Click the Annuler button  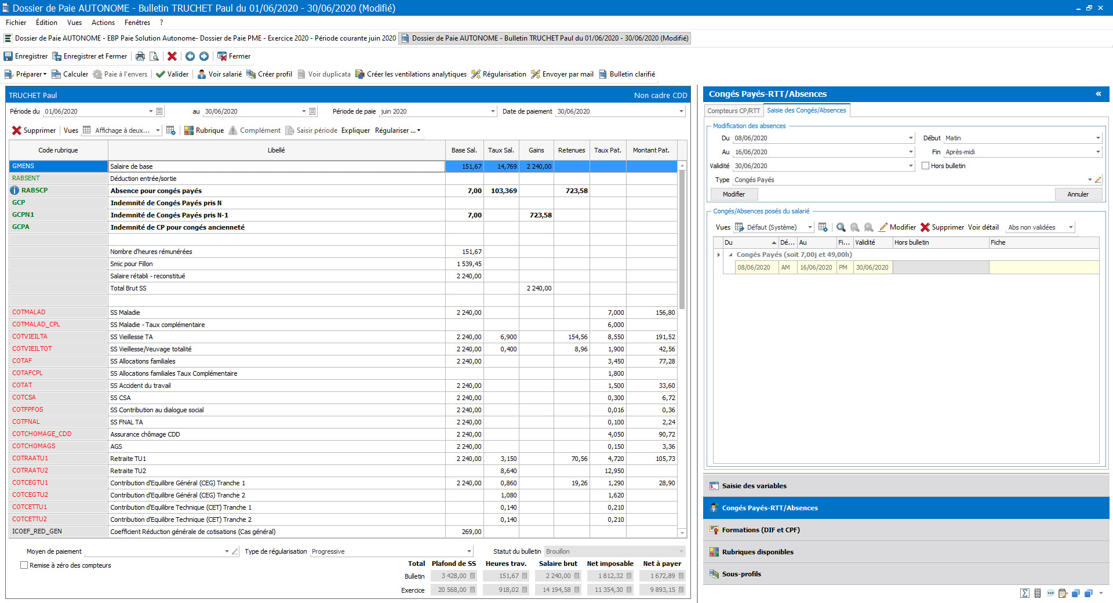click(1078, 194)
